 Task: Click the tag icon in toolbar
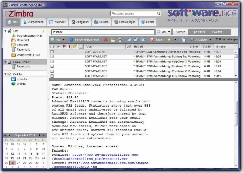169,40
